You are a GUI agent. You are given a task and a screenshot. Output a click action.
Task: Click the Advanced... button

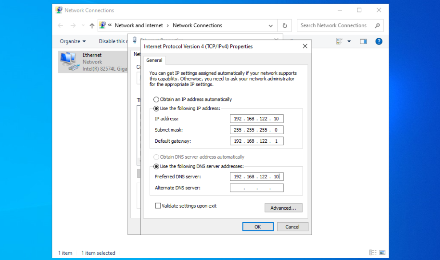283,208
